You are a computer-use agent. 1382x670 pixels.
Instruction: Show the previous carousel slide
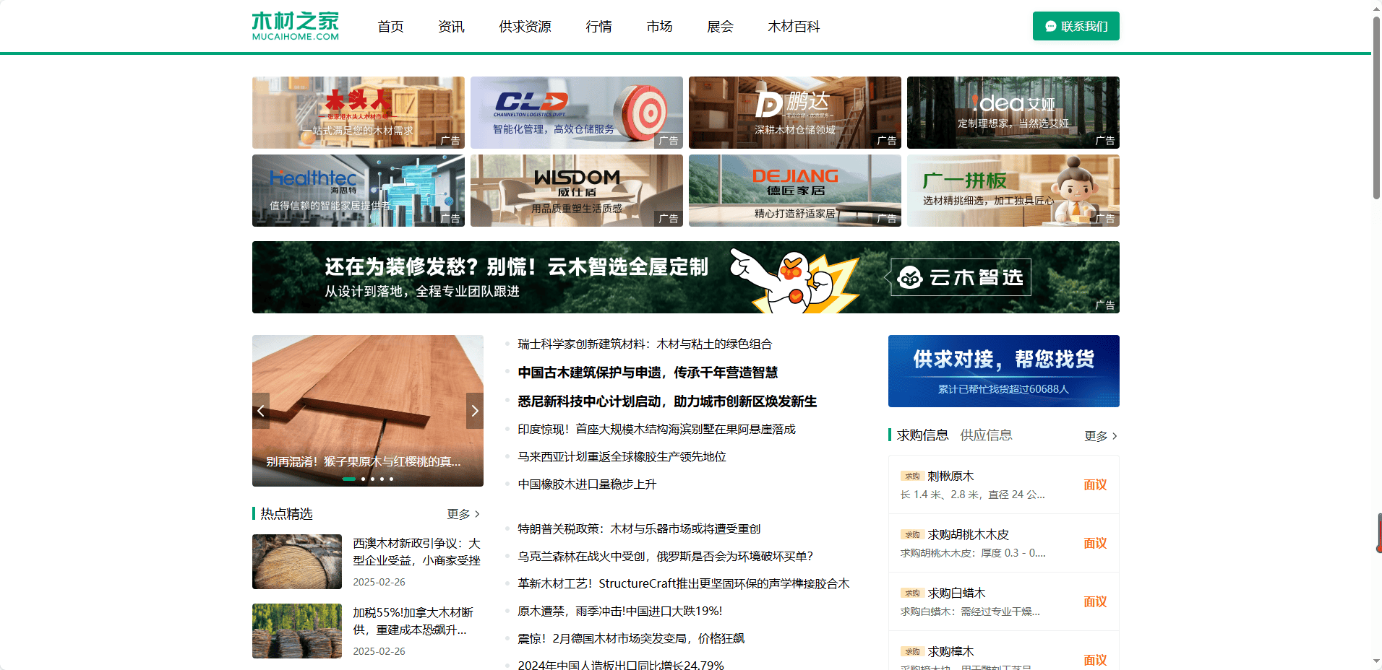[x=261, y=411]
